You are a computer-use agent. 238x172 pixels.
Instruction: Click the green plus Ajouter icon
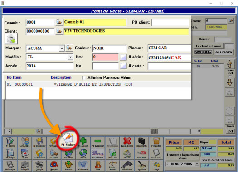click(83, 142)
